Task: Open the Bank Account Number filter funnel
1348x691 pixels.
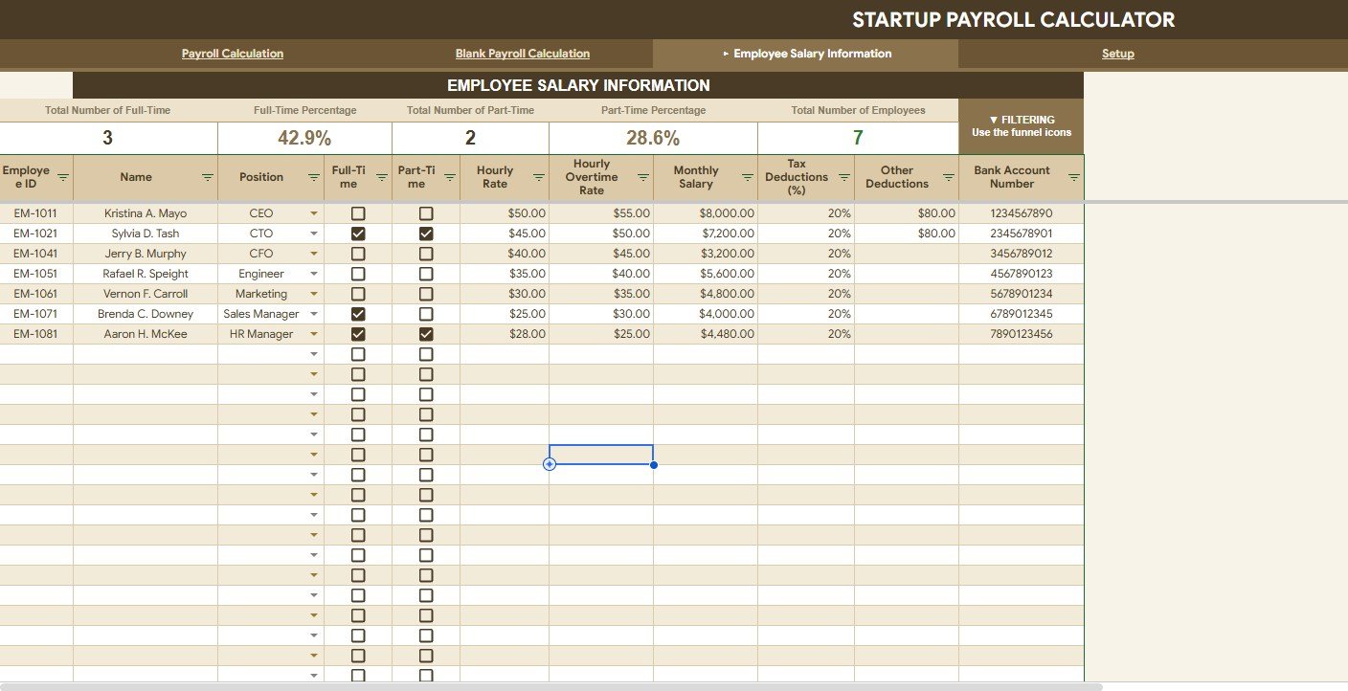Action: click(x=1073, y=178)
